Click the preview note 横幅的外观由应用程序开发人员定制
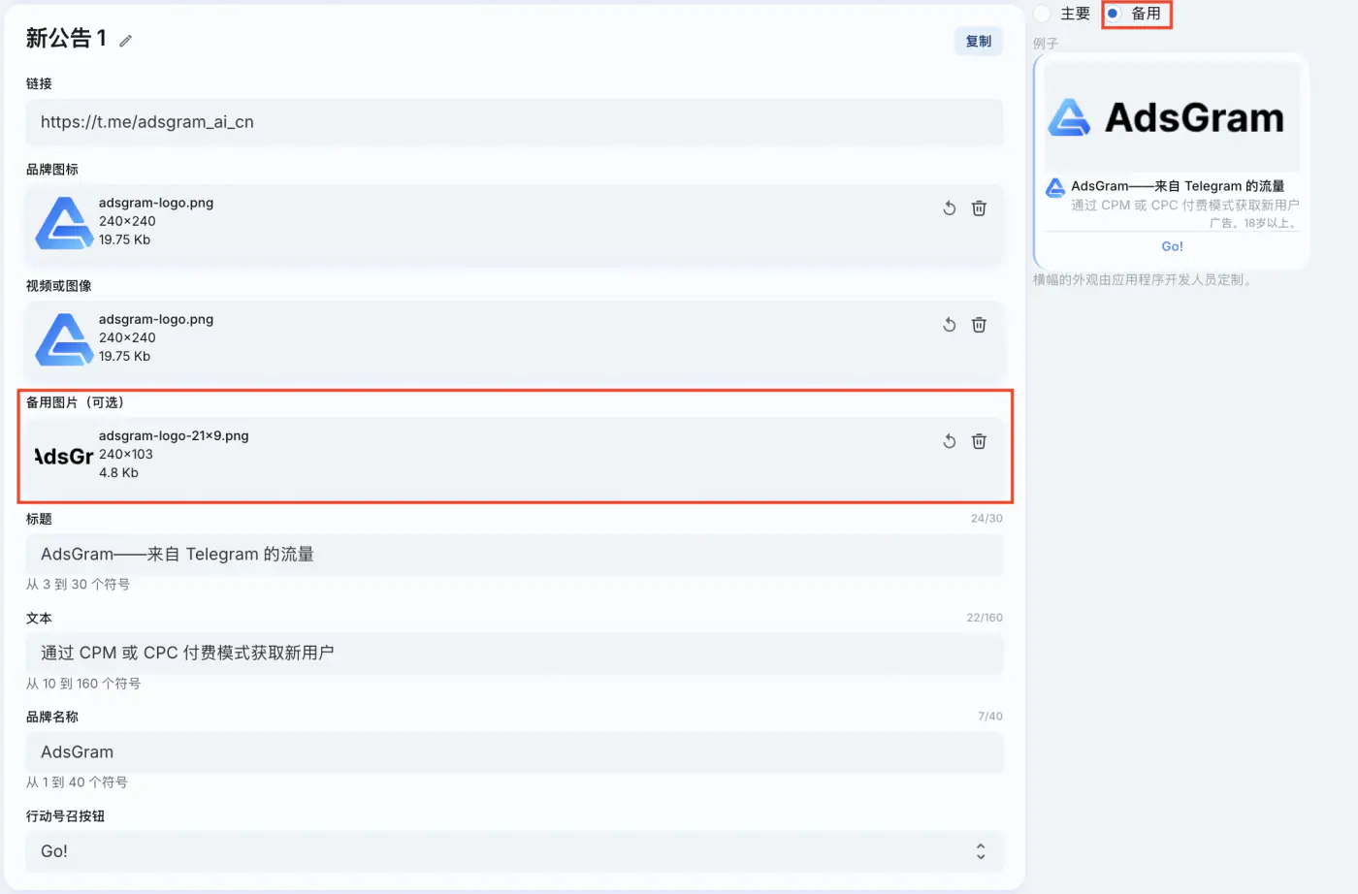Viewport: 1358px width, 894px height. click(x=1144, y=280)
